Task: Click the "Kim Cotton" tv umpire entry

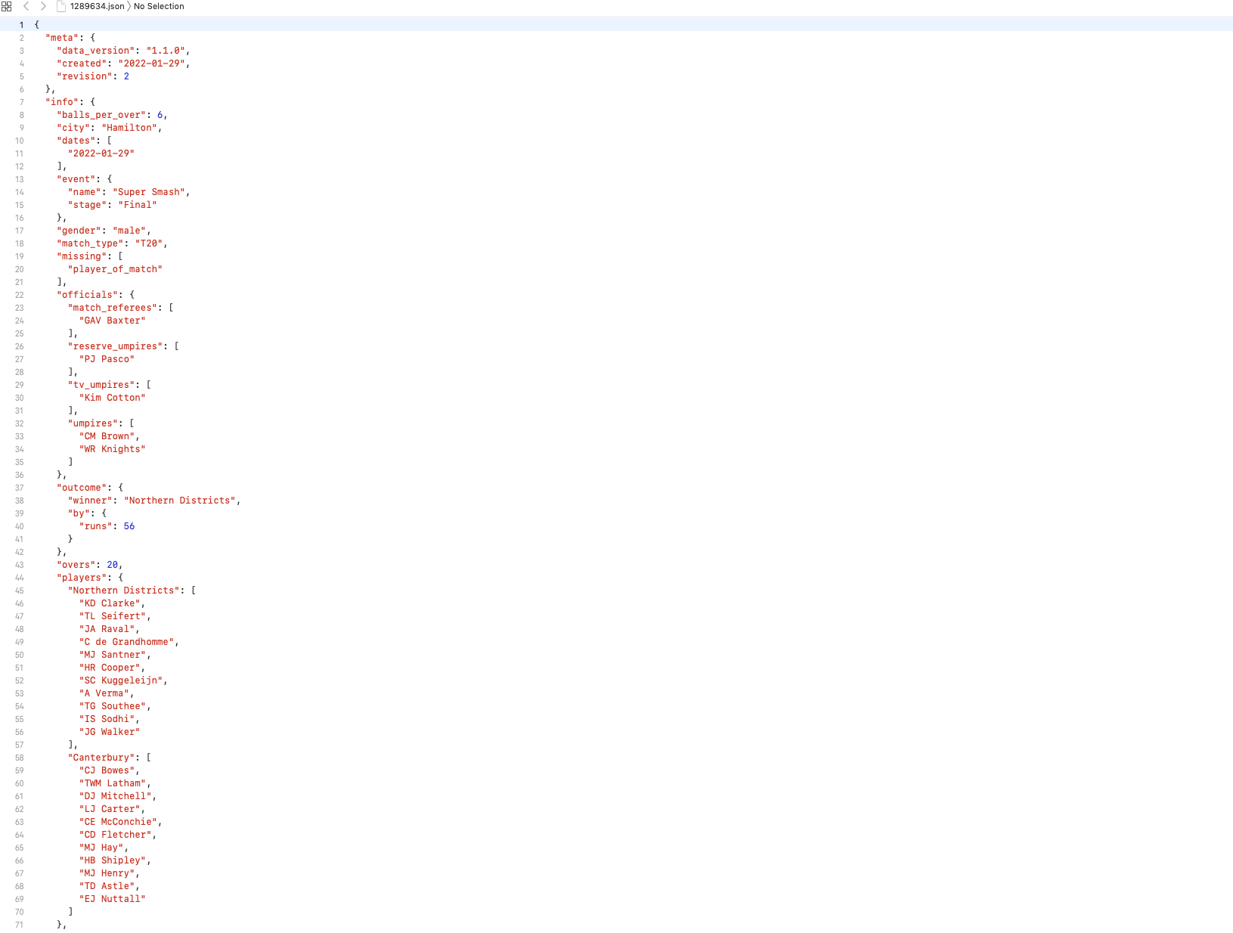Action: 112,398
